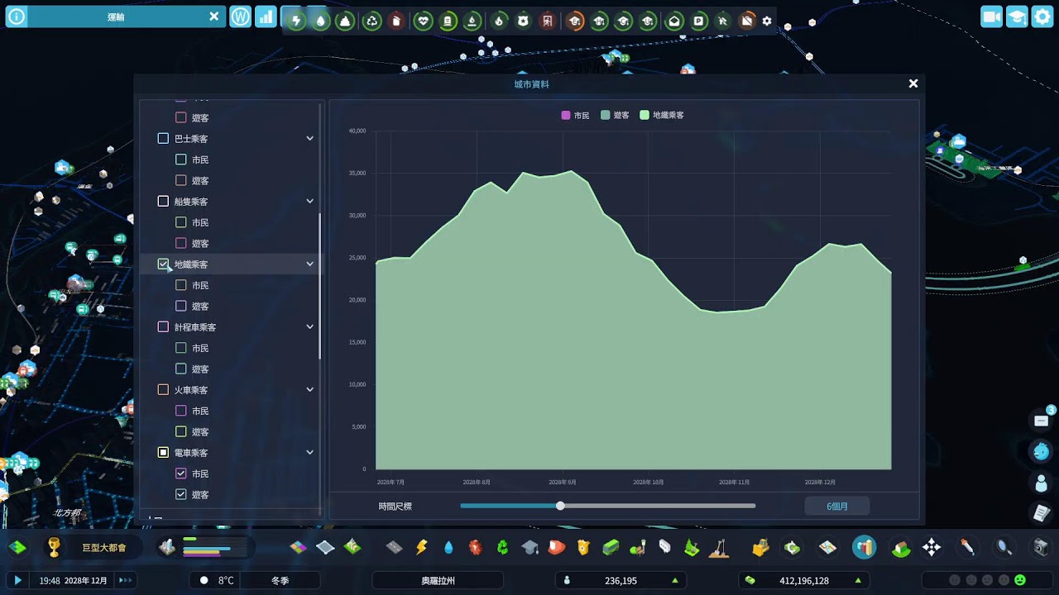
Task: Open the notifications chat icon on right edge
Action: click(x=1042, y=421)
